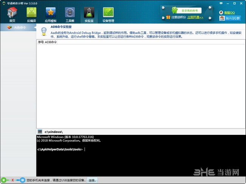Image resolution: width=246 pixels, height=184 pixels.
Task: Click the console icon beside c:\windows\
Action: click(x=40, y=131)
